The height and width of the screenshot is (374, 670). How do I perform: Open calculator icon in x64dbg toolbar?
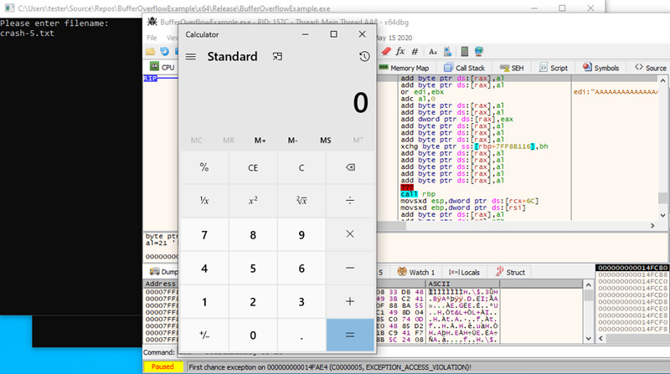pyautogui.click(x=465, y=52)
